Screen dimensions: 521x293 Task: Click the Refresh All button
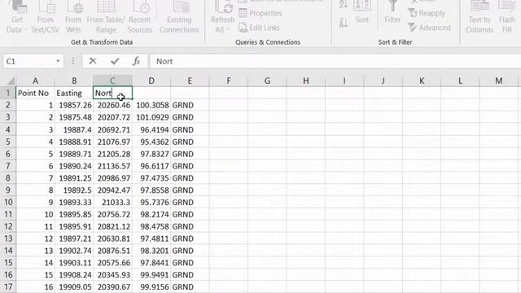point(222,17)
